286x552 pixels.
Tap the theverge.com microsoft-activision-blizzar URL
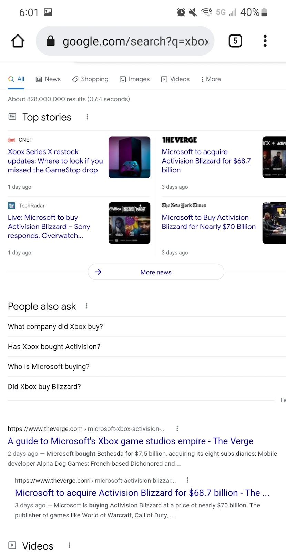pos(95,480)
